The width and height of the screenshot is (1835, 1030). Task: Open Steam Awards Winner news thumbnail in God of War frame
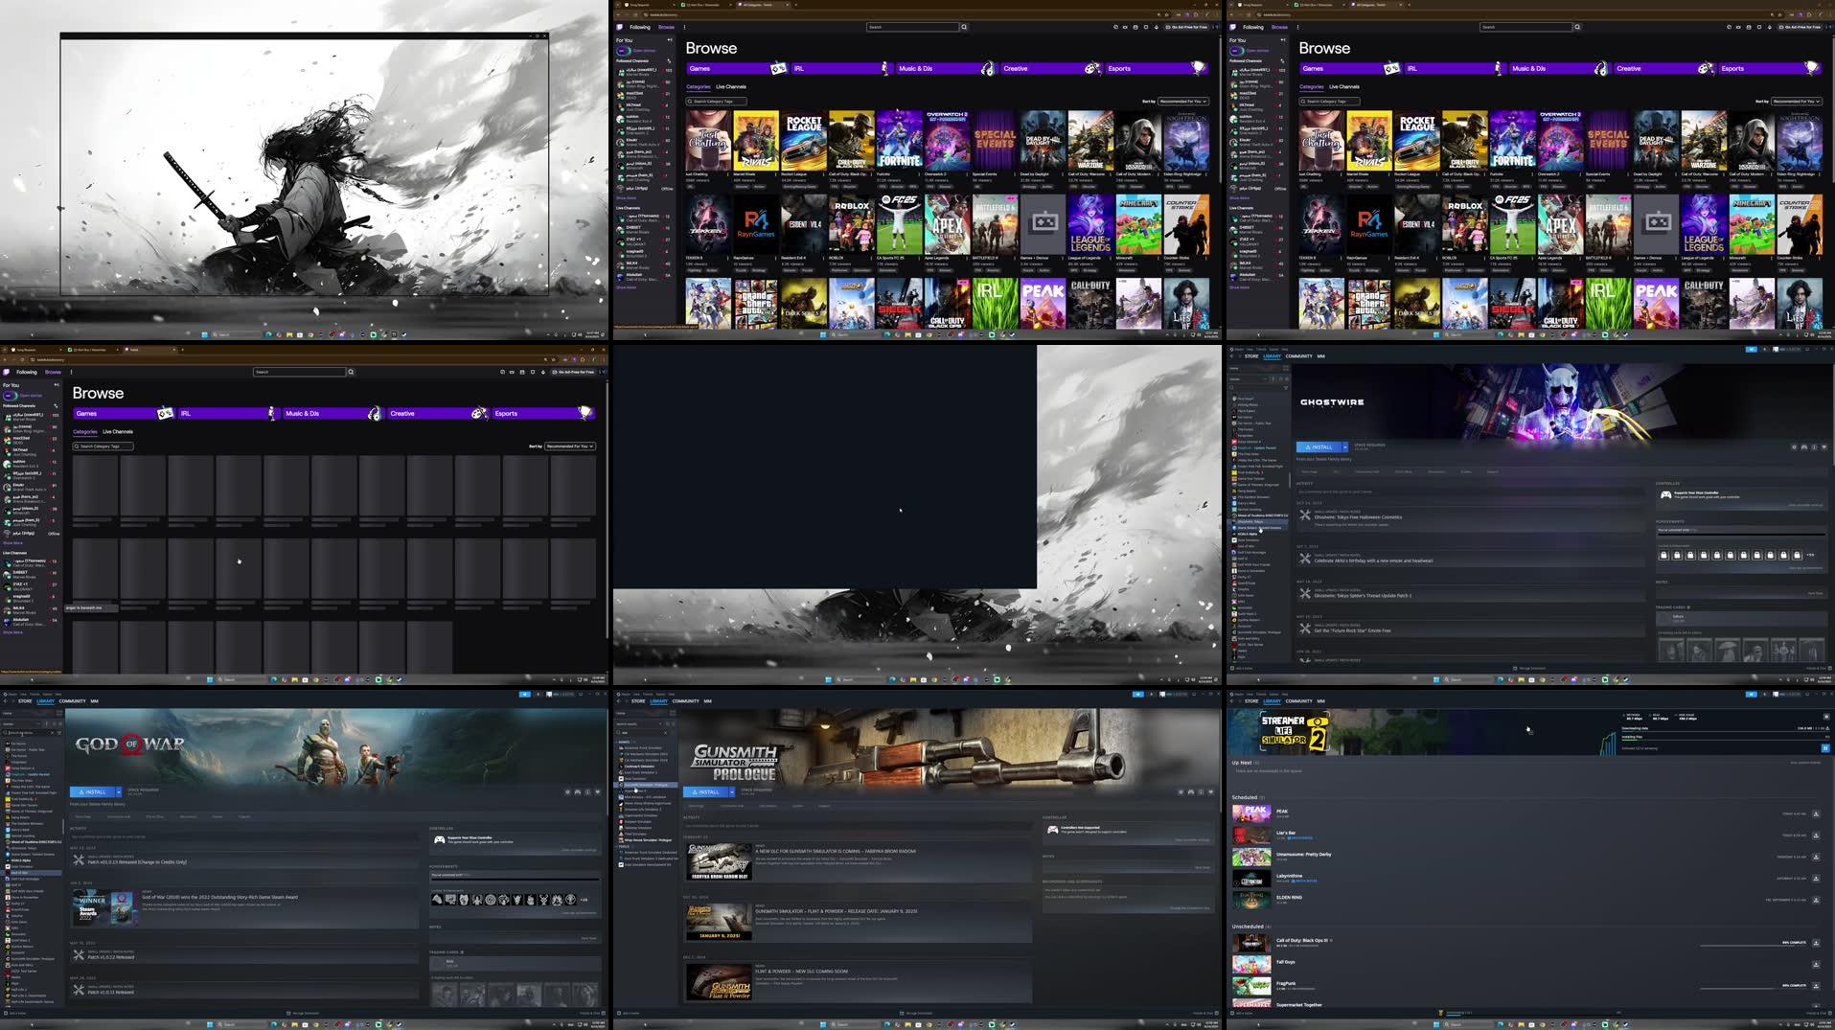pos(104,908)
